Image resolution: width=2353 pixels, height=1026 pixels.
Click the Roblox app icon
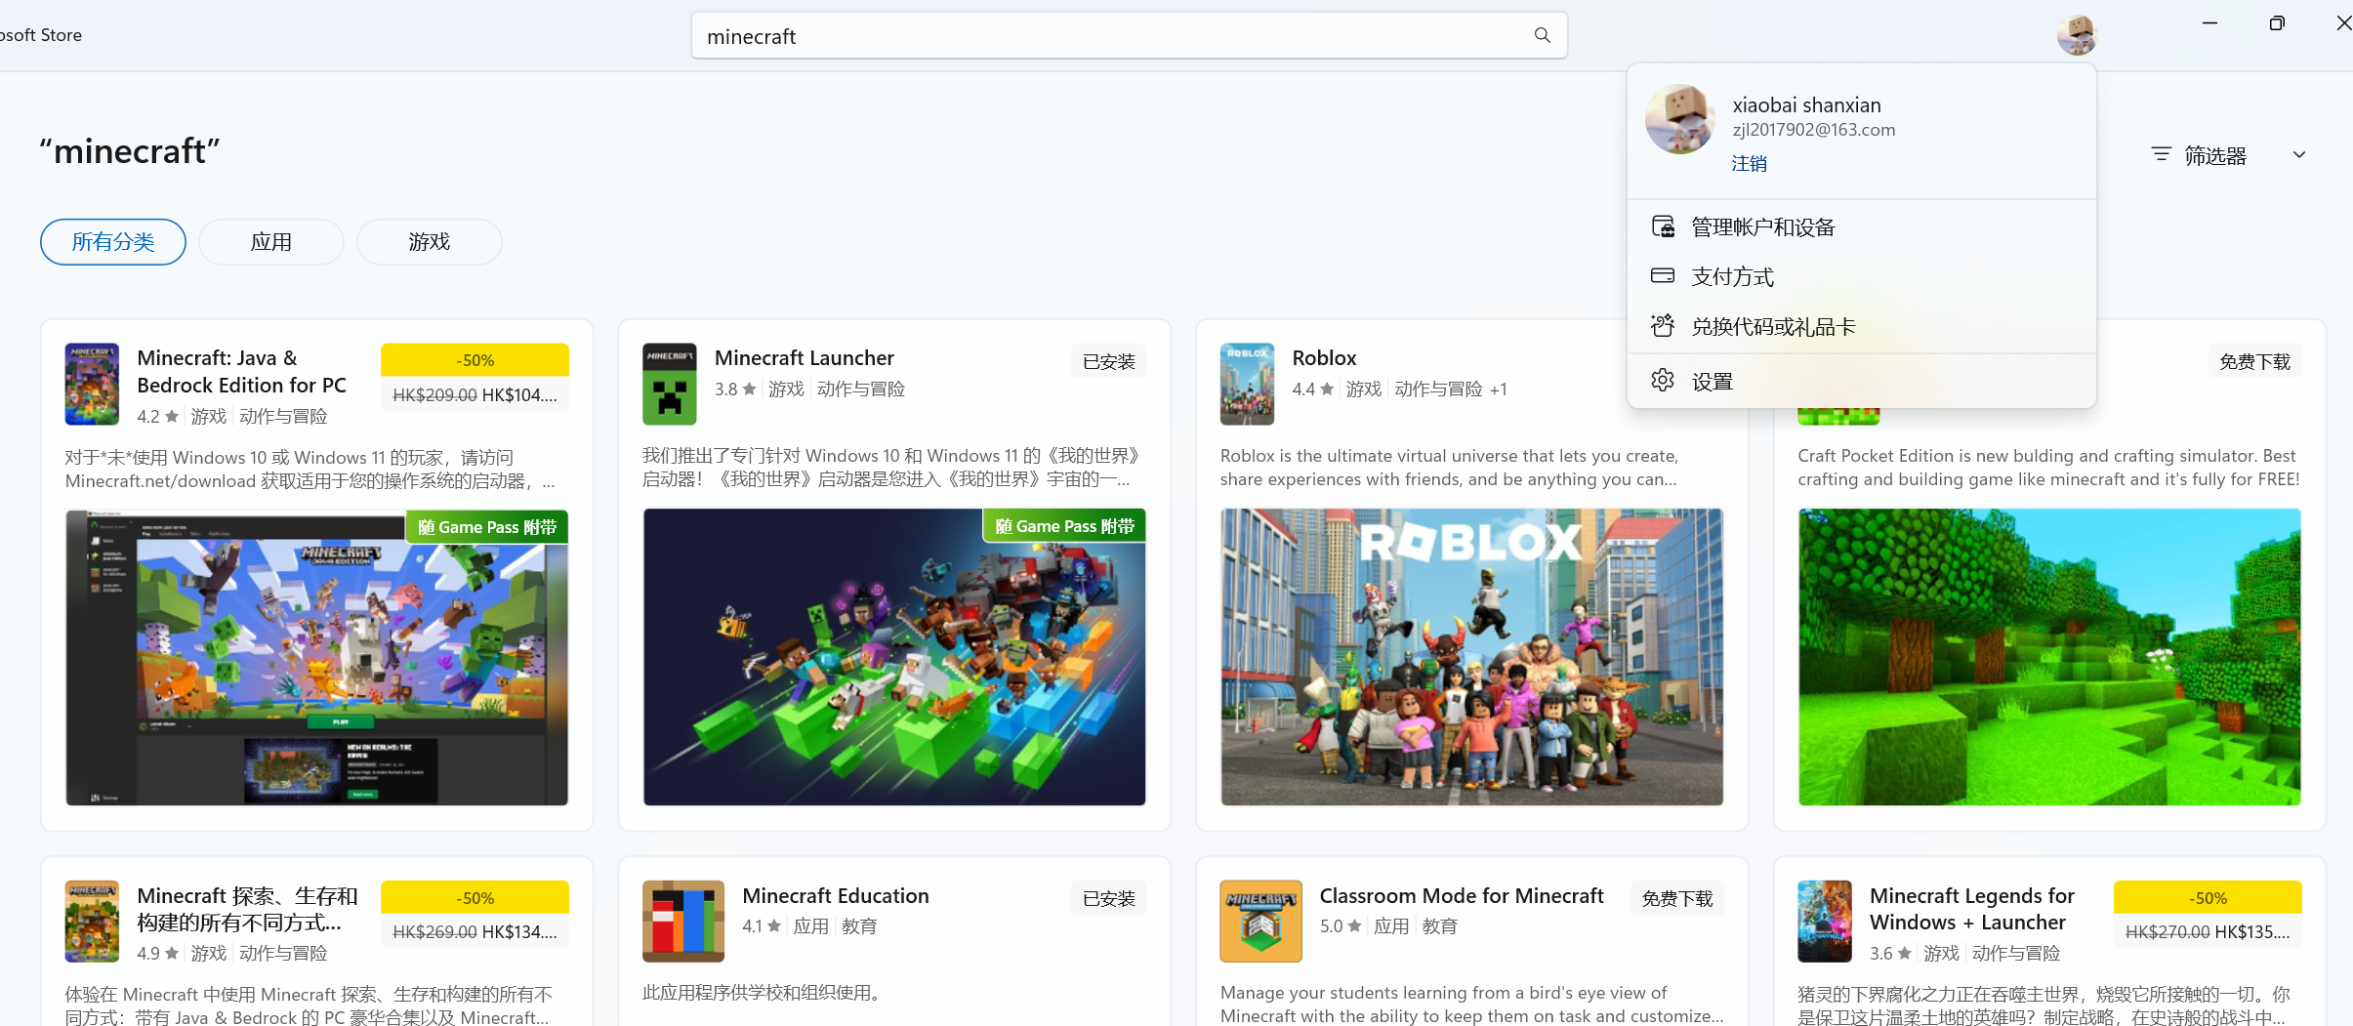pos(1247,384)
